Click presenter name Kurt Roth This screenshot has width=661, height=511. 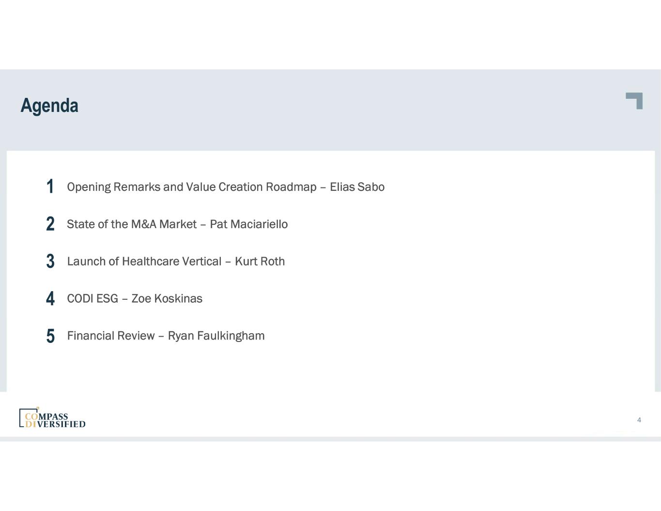point(260,262)
